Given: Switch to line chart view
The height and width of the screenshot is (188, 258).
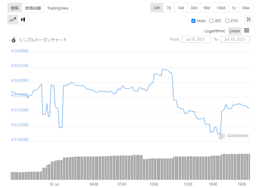Looking at the screenshot, I should pos(13,20).
